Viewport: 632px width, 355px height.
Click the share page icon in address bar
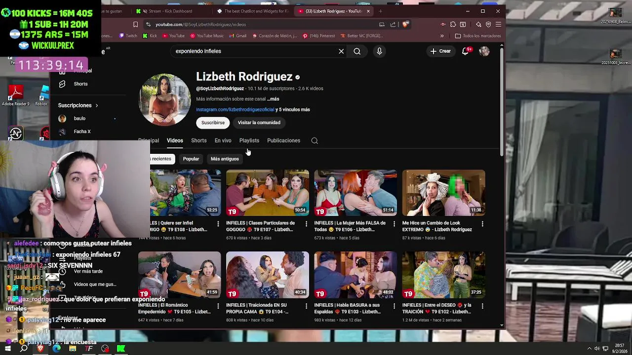(x=393, y=24)
